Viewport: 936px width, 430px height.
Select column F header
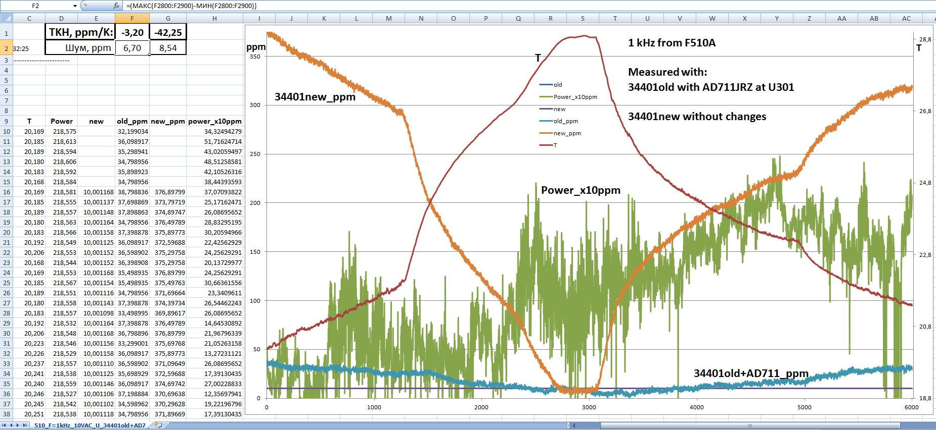point(132,18)
